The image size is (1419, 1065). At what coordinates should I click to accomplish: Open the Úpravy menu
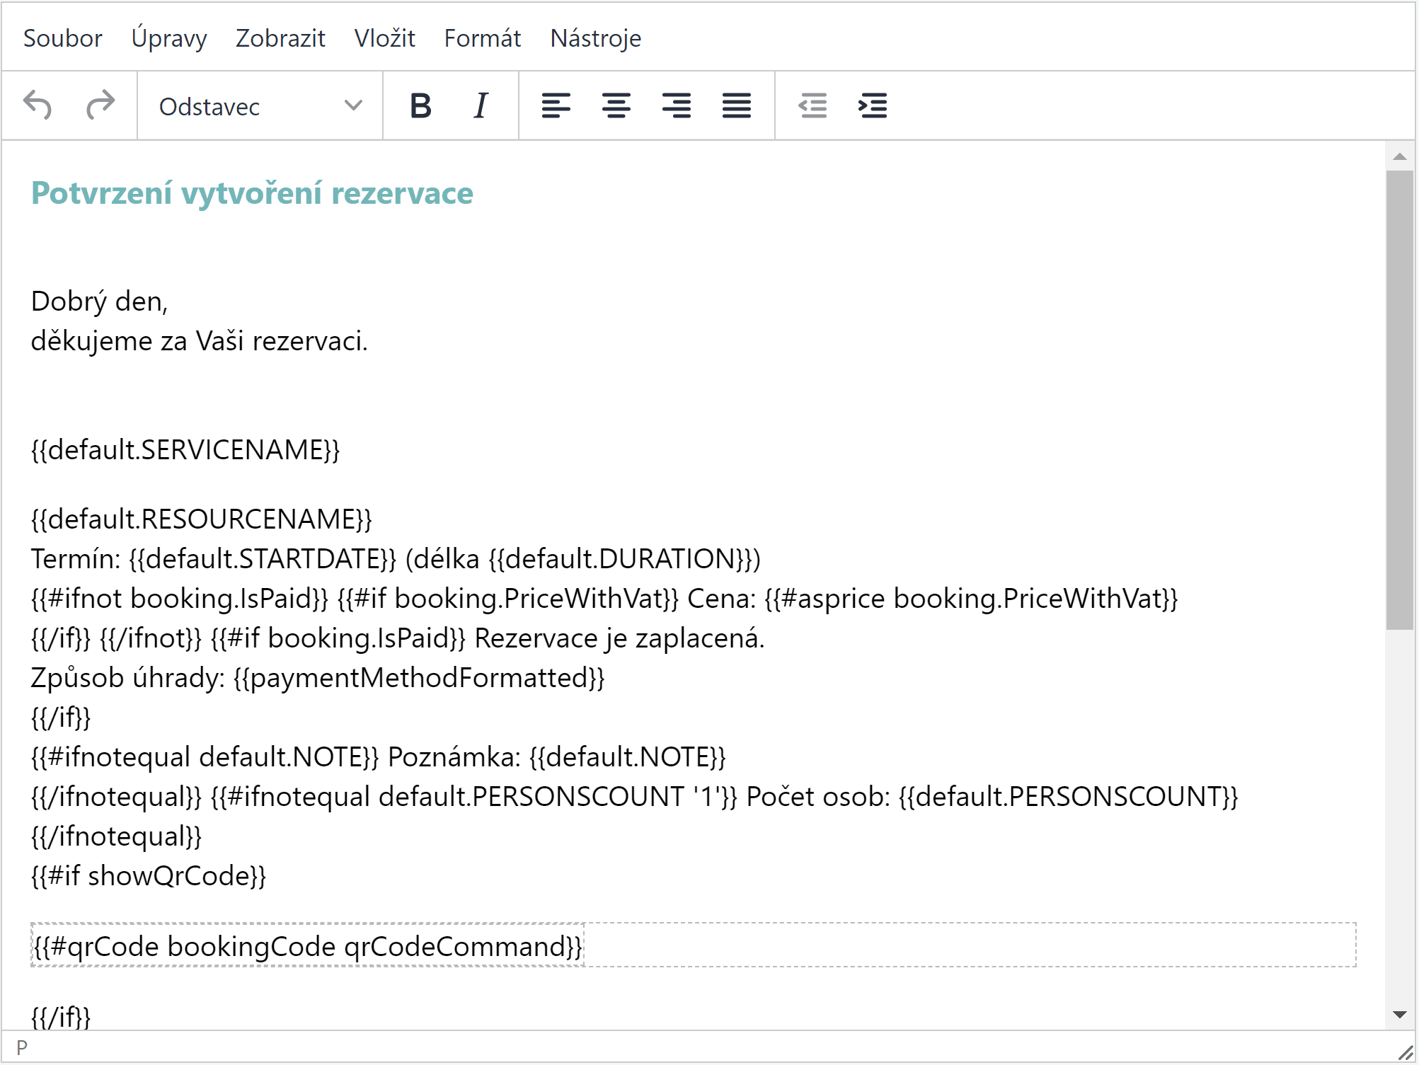(169, 38)
